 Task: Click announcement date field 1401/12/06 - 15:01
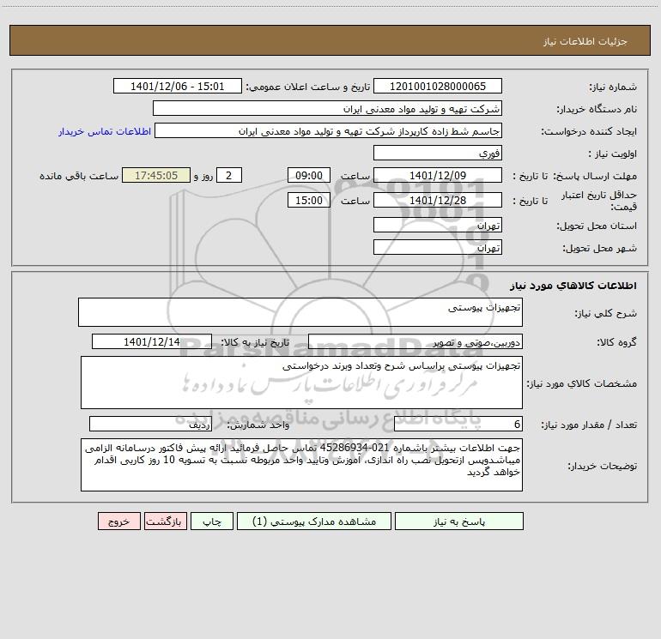point(178,86)
